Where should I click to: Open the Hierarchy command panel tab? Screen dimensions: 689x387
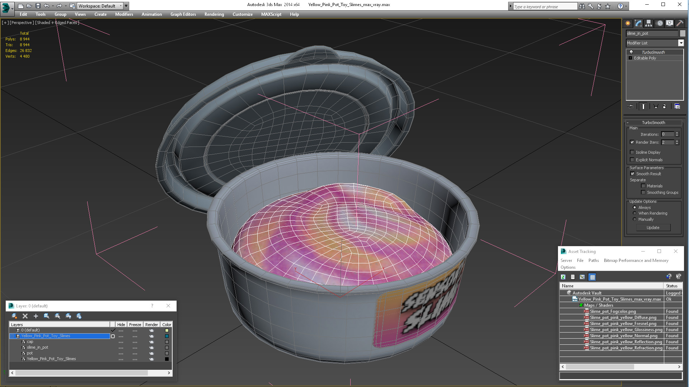(x=648, y=23)
